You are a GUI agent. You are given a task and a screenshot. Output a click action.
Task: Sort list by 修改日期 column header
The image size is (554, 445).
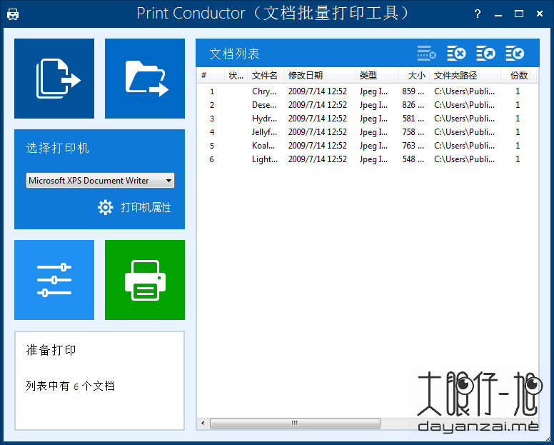[319, 75]
